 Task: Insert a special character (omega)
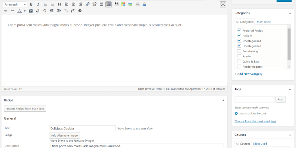click(45, 11)
